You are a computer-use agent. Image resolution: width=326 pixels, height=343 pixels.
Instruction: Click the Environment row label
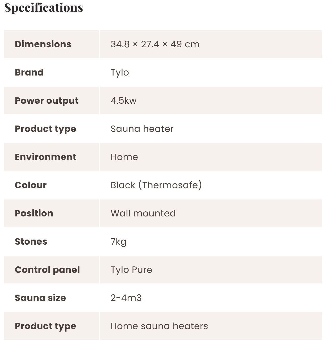[x=45, y=157]
